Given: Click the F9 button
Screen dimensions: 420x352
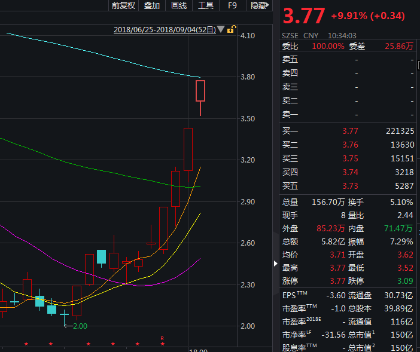Looking at the screenshot, I should (232, 5).
